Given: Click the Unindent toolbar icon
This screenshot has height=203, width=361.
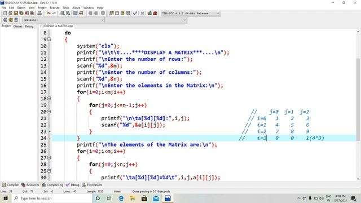Looking at the screenshot, I should coord(95,14).
